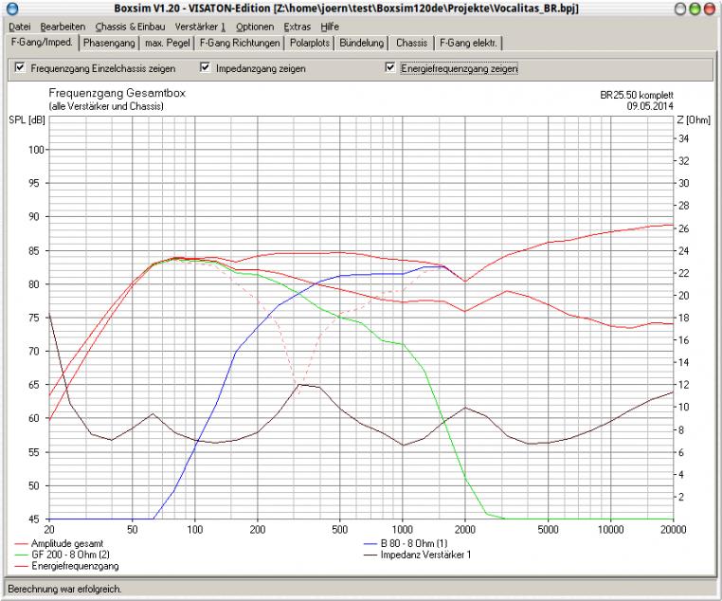Screen dimensions: 722x601
Task: Switch to the max. Pegel tab
Action: coord(167,43)
